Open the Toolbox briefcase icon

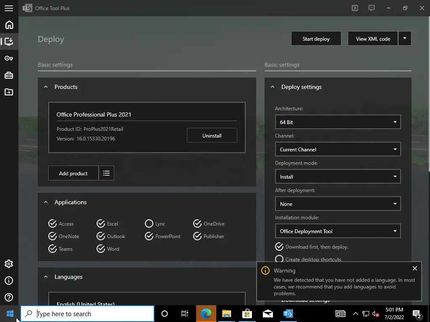[9, 75]
